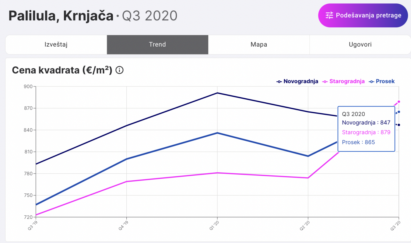This screenshot has width=411, height=243.
Task: Go to the Ugovori tab
Action: pyautogui.click(x=360, y=44)
